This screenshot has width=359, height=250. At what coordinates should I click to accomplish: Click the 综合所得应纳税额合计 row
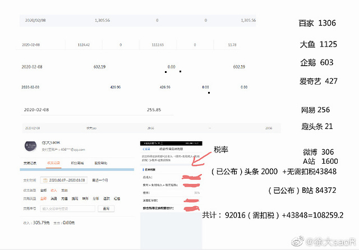coord(171,209)
